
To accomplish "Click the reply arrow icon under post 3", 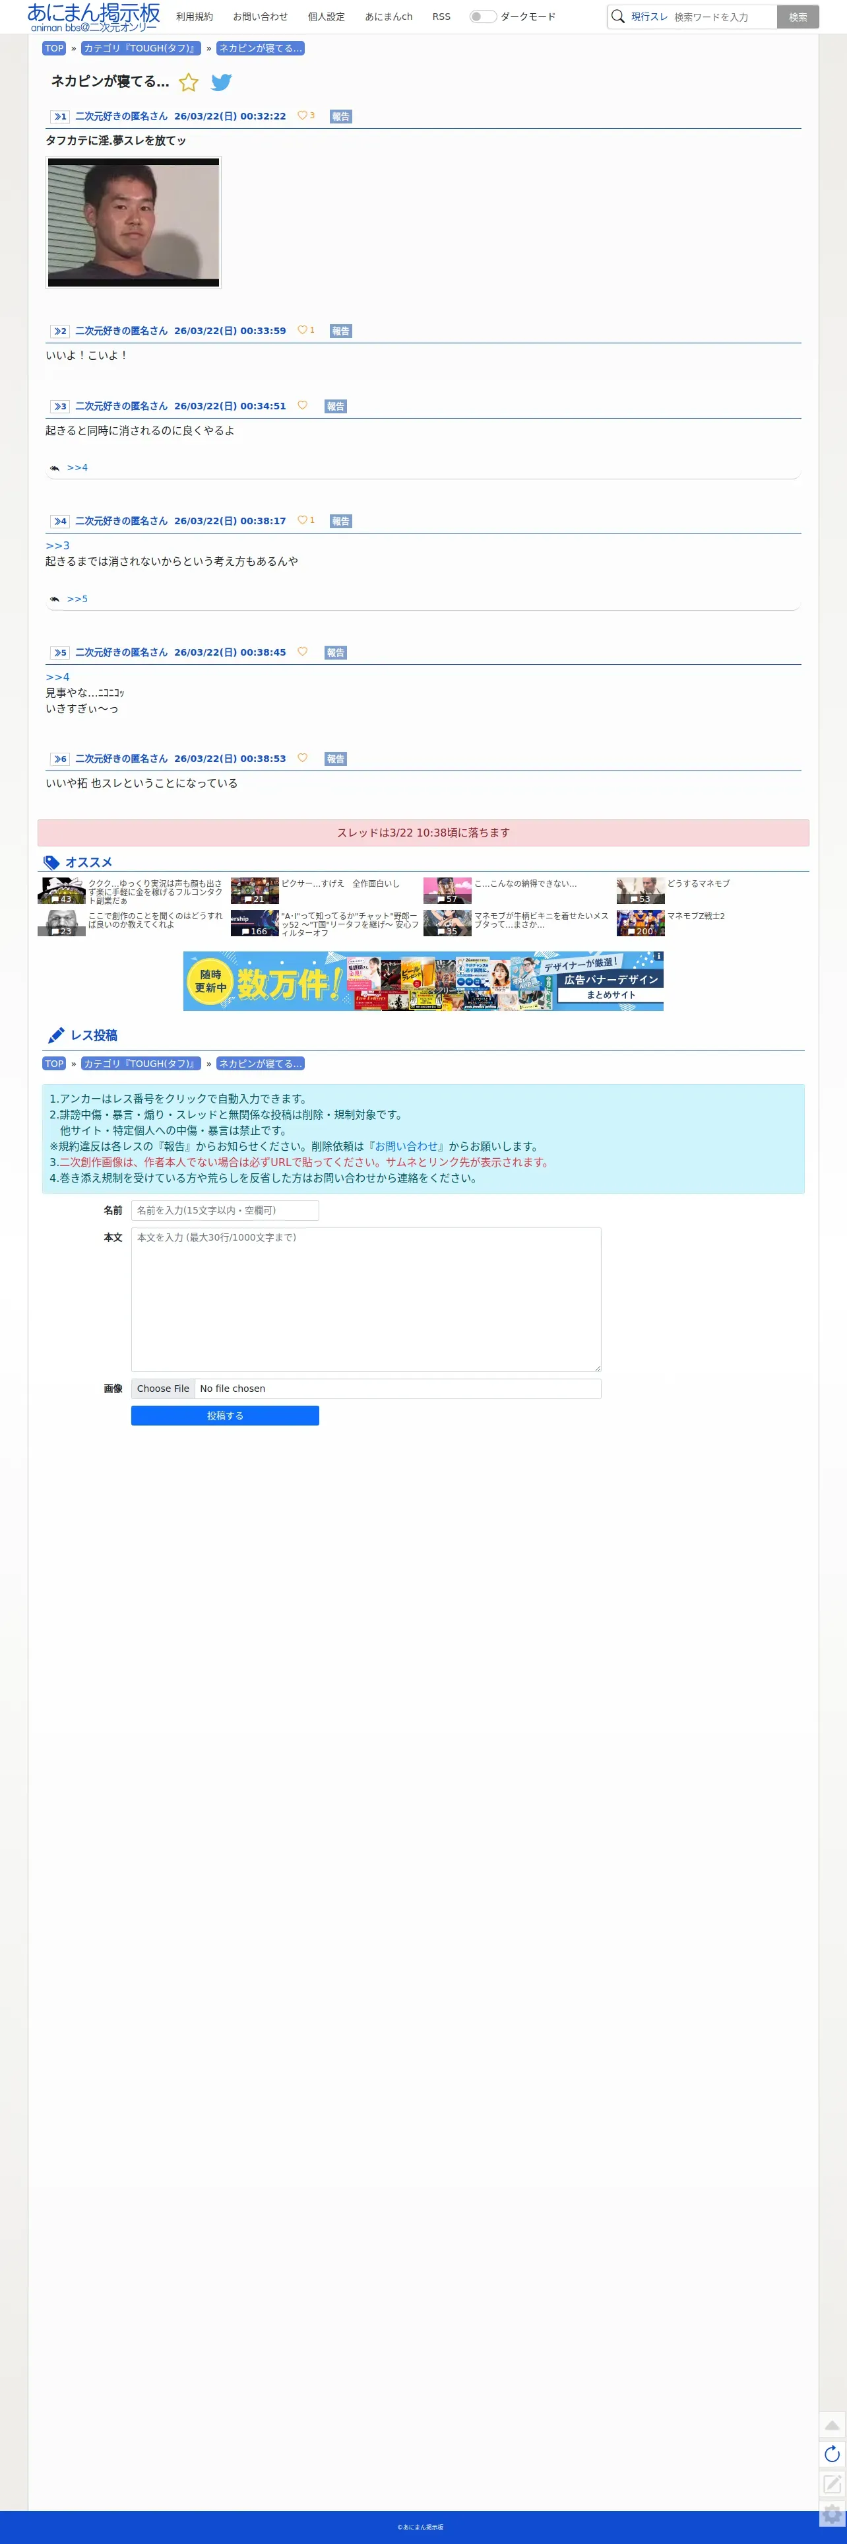I will pos(54,468).
